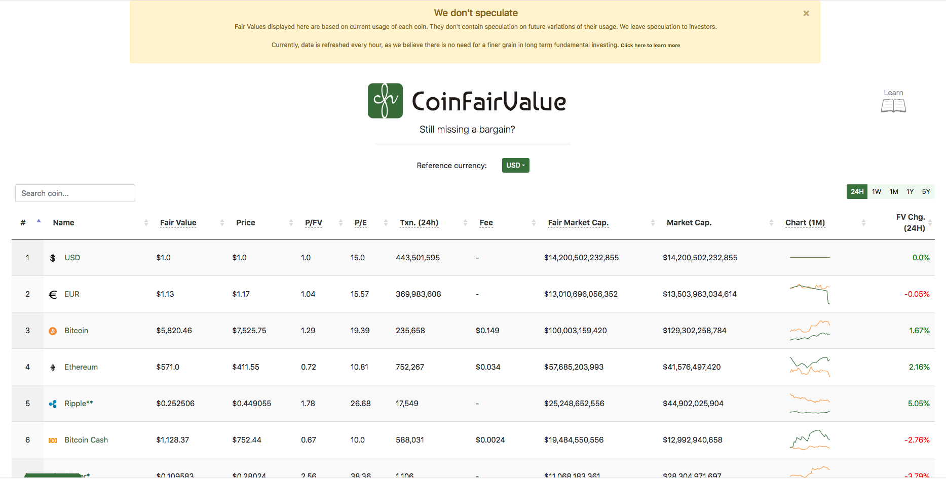Image resolution: width=946 pixels, height=479 pixels.
Task: Open the Bitcoin coin link
Action: [x=77, y=331]
